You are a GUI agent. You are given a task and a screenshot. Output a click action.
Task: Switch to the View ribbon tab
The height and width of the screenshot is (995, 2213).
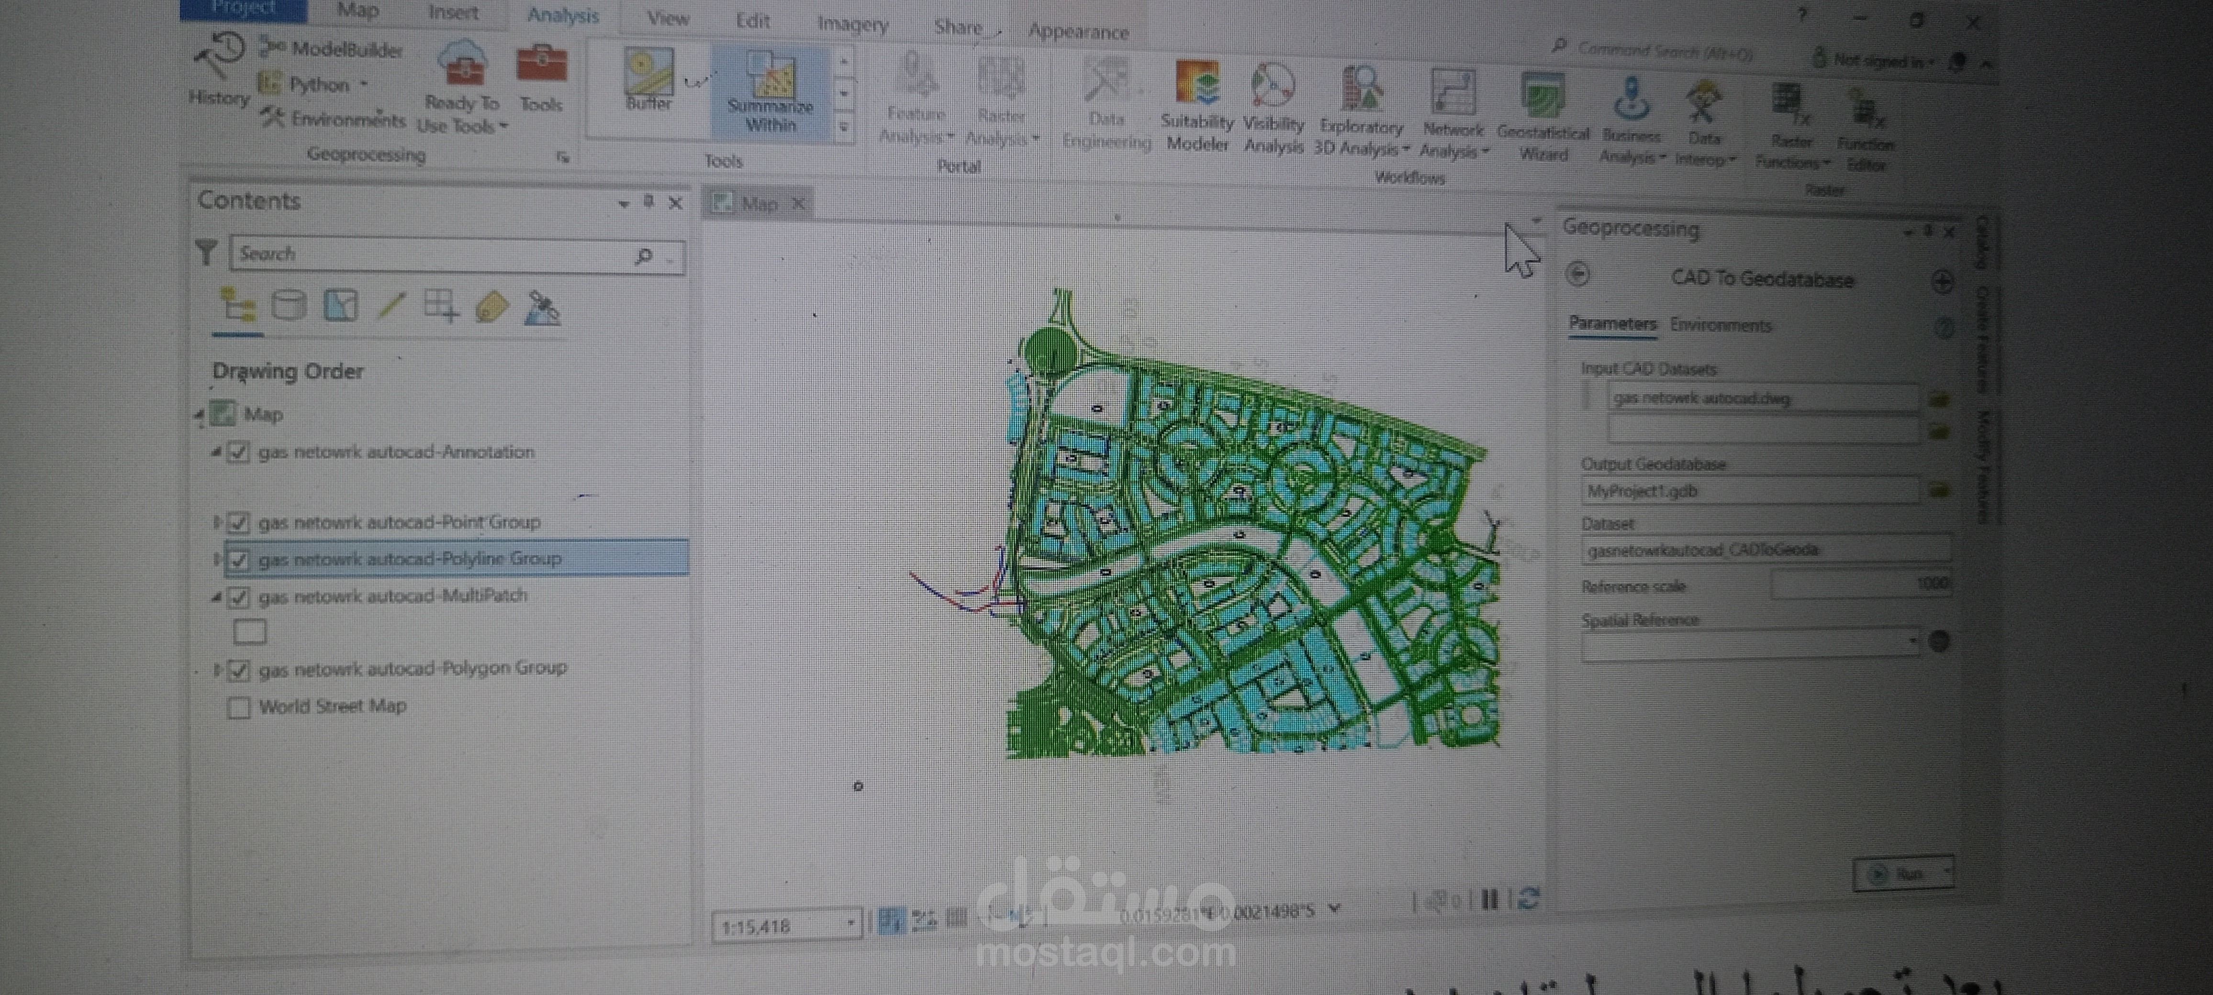coord(668,18)
